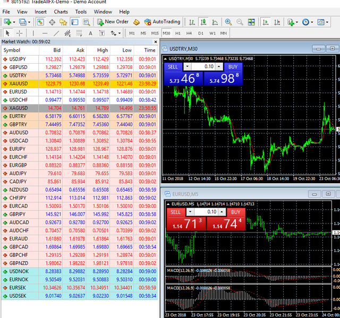The width and height of the screenshot is (340, 318).
Task: Toggle the Navigator panel folder-star button
Action: 63,22
